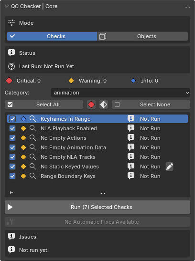Grab the panel drag handle dots in header

(x=187, y=7)
